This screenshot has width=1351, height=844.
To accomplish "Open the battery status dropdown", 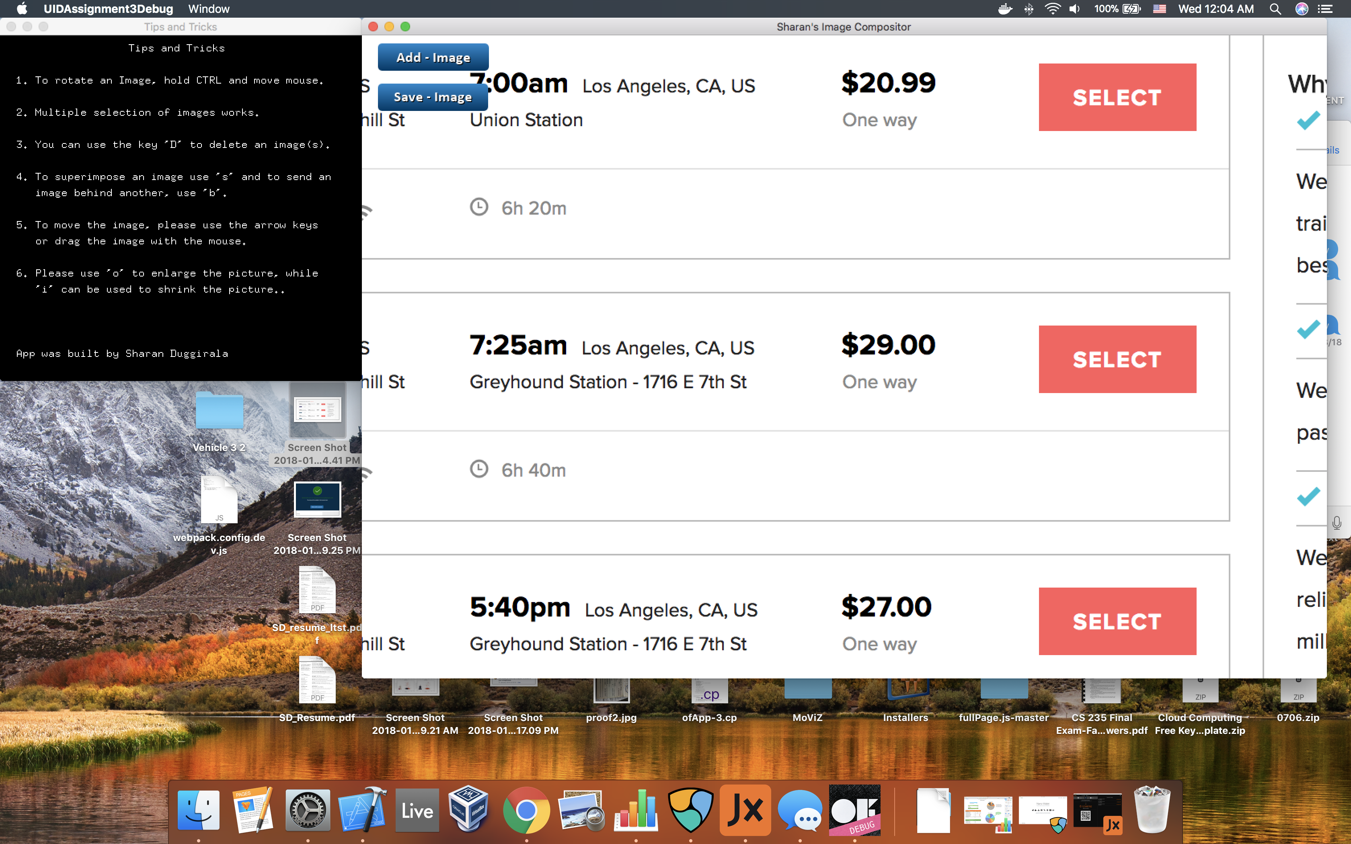I will pyautogui.click(x=1131, y=9).
